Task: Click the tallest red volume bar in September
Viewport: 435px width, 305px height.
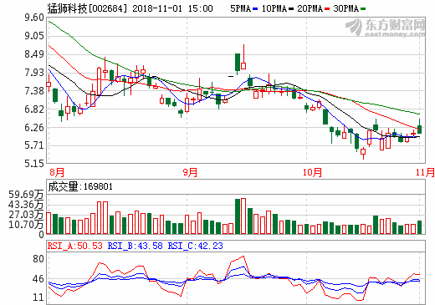Action: (243, 216)
